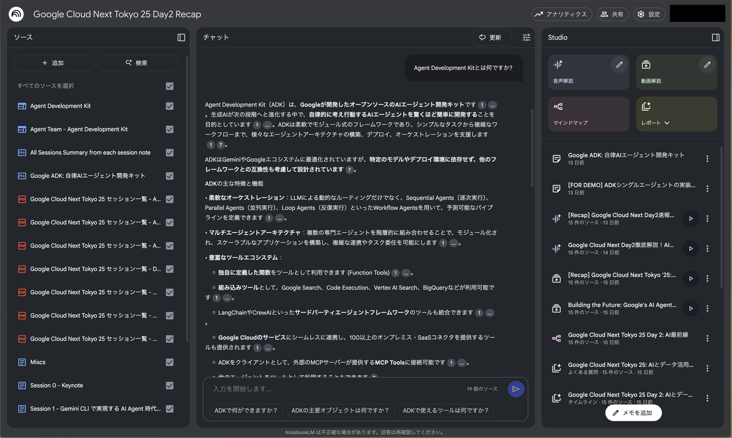732x438 pixels.
Task: Create a マインドマップ mind map
Action: [589, 114]
